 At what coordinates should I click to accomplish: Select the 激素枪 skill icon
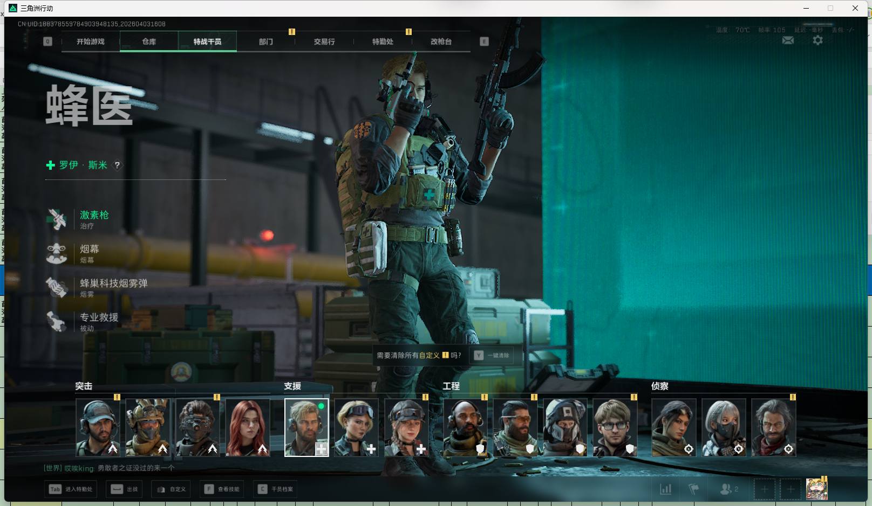tap(57, 219)
